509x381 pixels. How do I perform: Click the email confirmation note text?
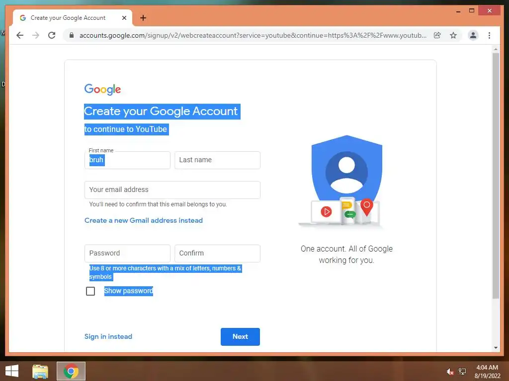click(158, 204)
